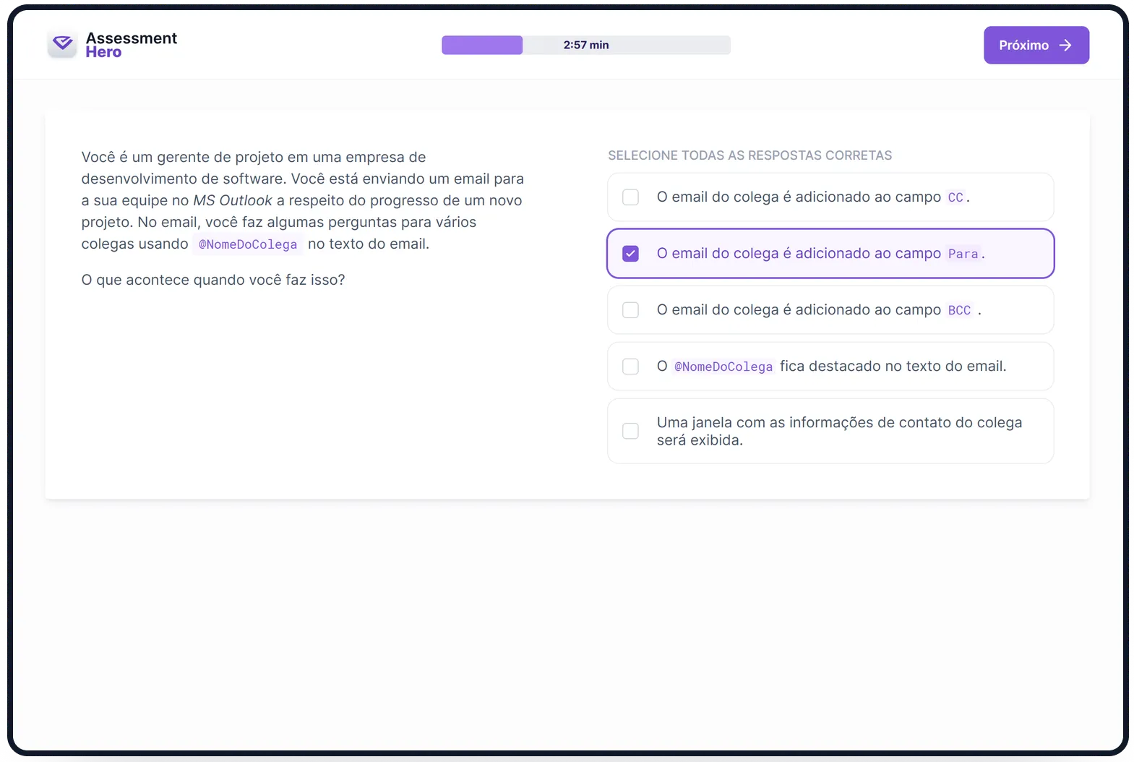The height and width of the screenshot is (762, 1134).
Task: Click the 2:57 min timer label
Action: click(x=586, y=45)
